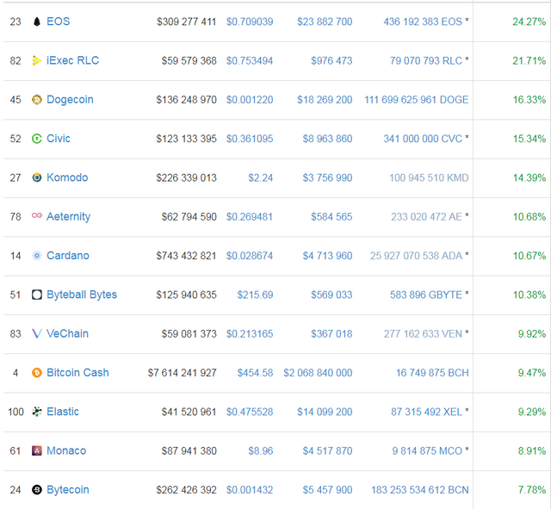
Task: Click the Civic logo icon
Action: (x=37, y=139)
